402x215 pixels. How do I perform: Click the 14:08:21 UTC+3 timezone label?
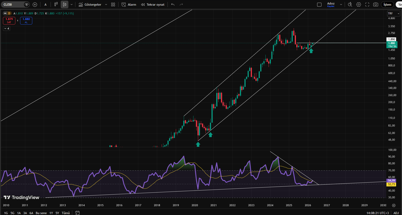378,213
